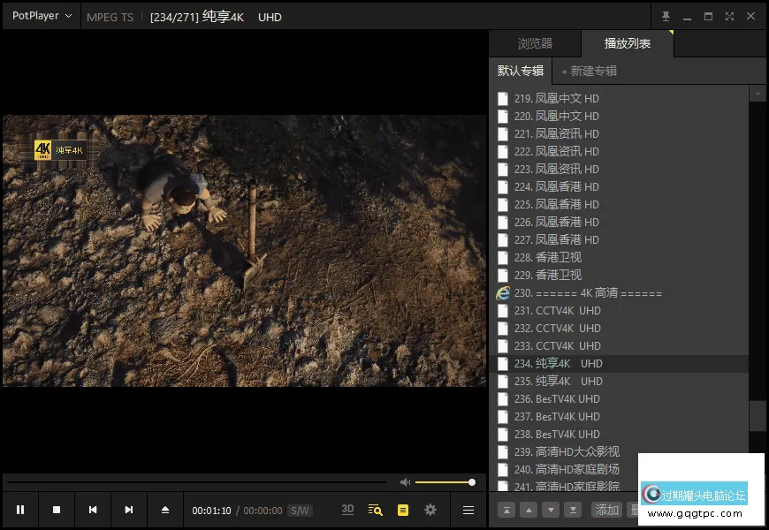Skip to next channel
The width and height of the screenshot is (769, 530).
(129, 510)
